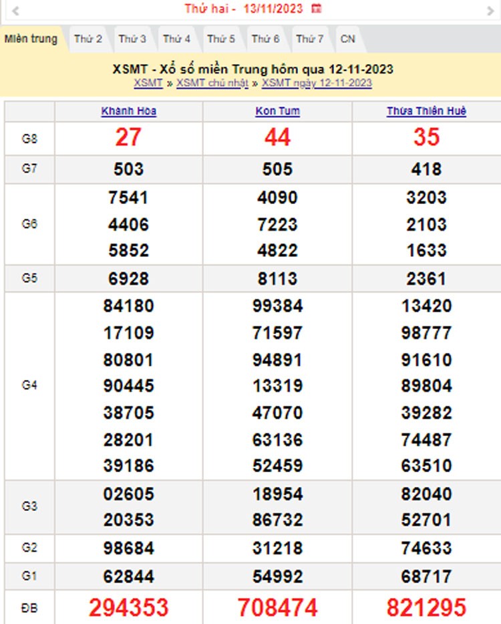Open the calendar date picker icon
This screenshot has height=624, width=501.
click(x=317, y=9)
